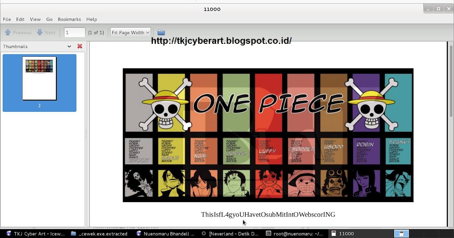Image resolution: width=454 pixels, height=238 pixels.
Task: Open the Help menu
Action: coord(92,19)
